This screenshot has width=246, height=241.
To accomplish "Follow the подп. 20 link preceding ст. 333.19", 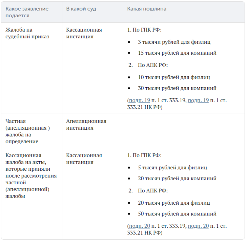I will [x=140, y=226].
